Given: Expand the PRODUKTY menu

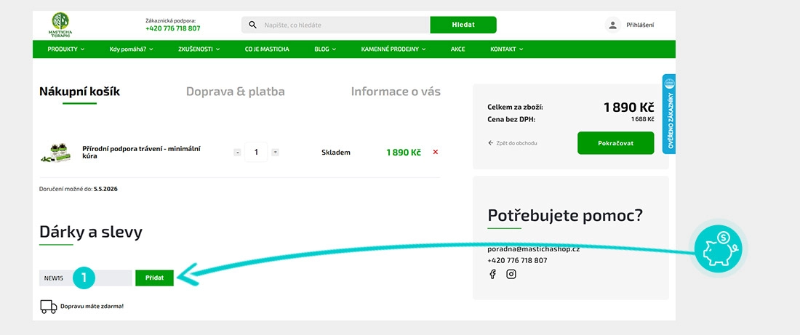Looking at the screenshot, I should click(x=65, y=49).
